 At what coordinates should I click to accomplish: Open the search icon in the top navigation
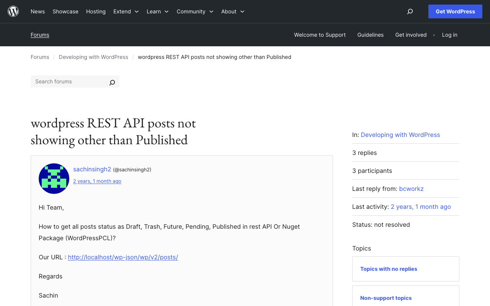click(410, 11)
